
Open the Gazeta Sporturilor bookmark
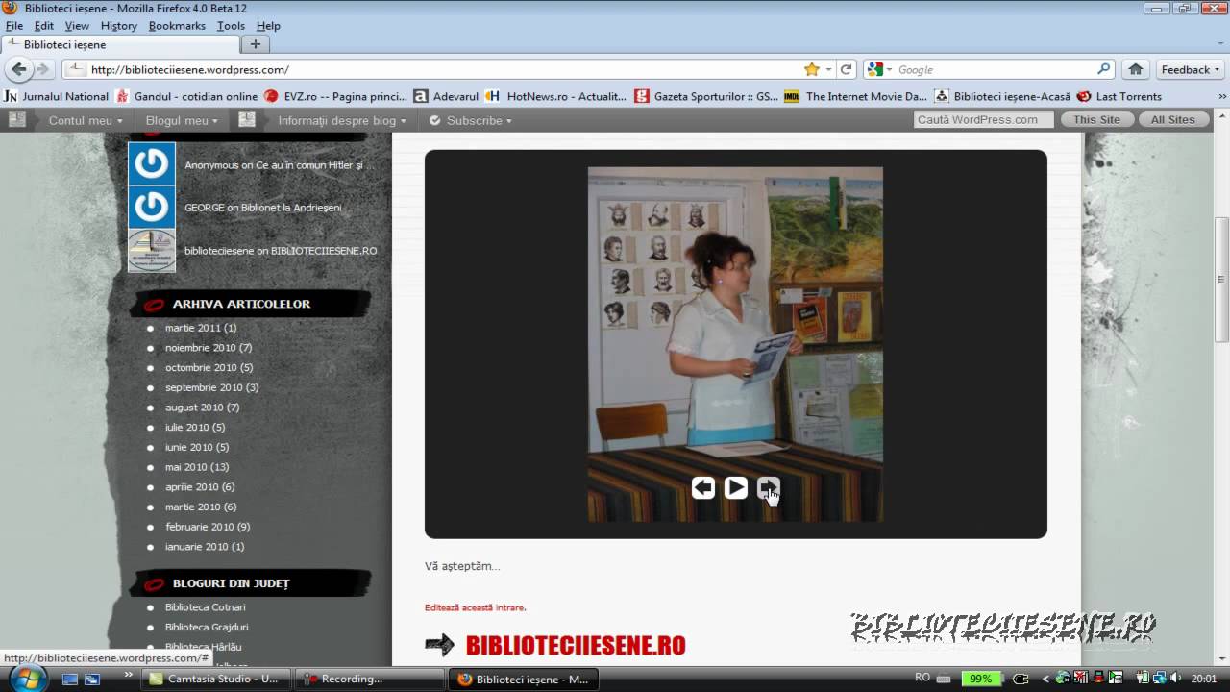coord(706,96)
